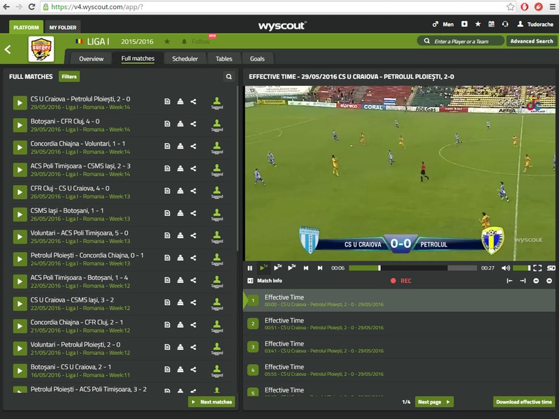Skip to the next clip
The image size is (559, 419).
(x=320, y=268)
